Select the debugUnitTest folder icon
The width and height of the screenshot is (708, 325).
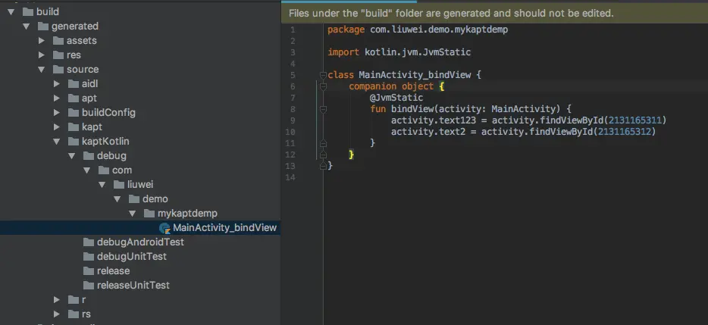[89, 257]
